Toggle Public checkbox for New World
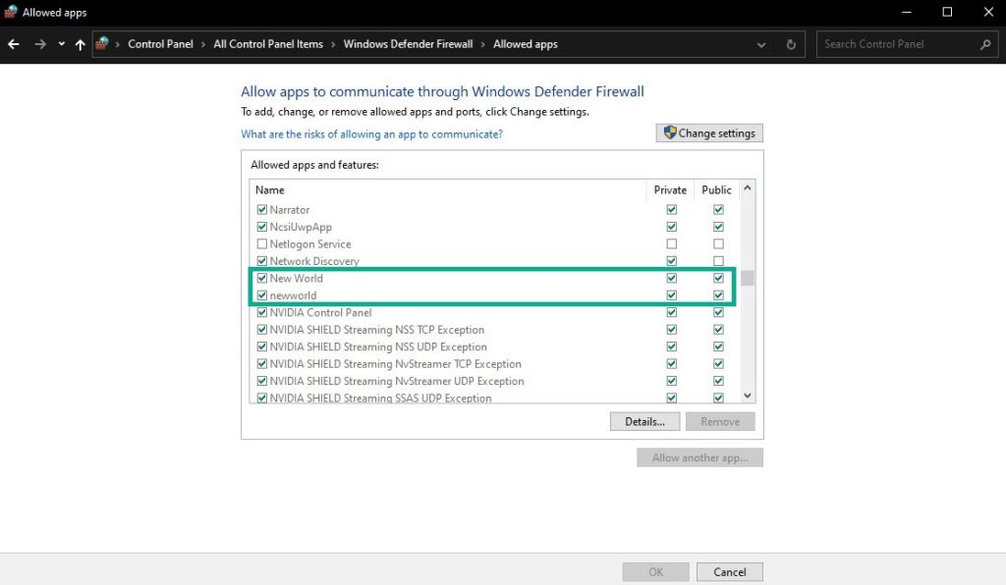This screenshot has width=1006, height=585. (x=718, y=278)
